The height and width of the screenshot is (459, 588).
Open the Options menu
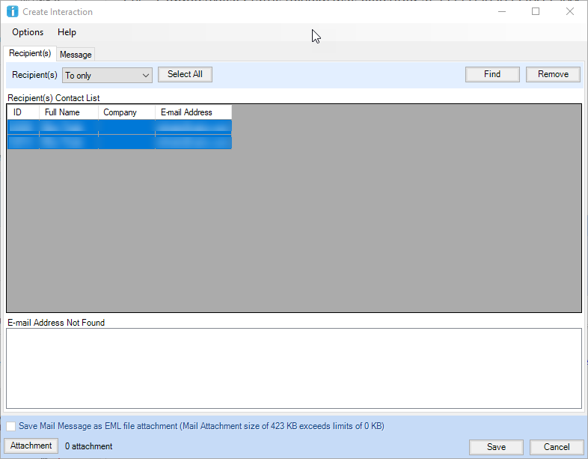tap(28, 32)
